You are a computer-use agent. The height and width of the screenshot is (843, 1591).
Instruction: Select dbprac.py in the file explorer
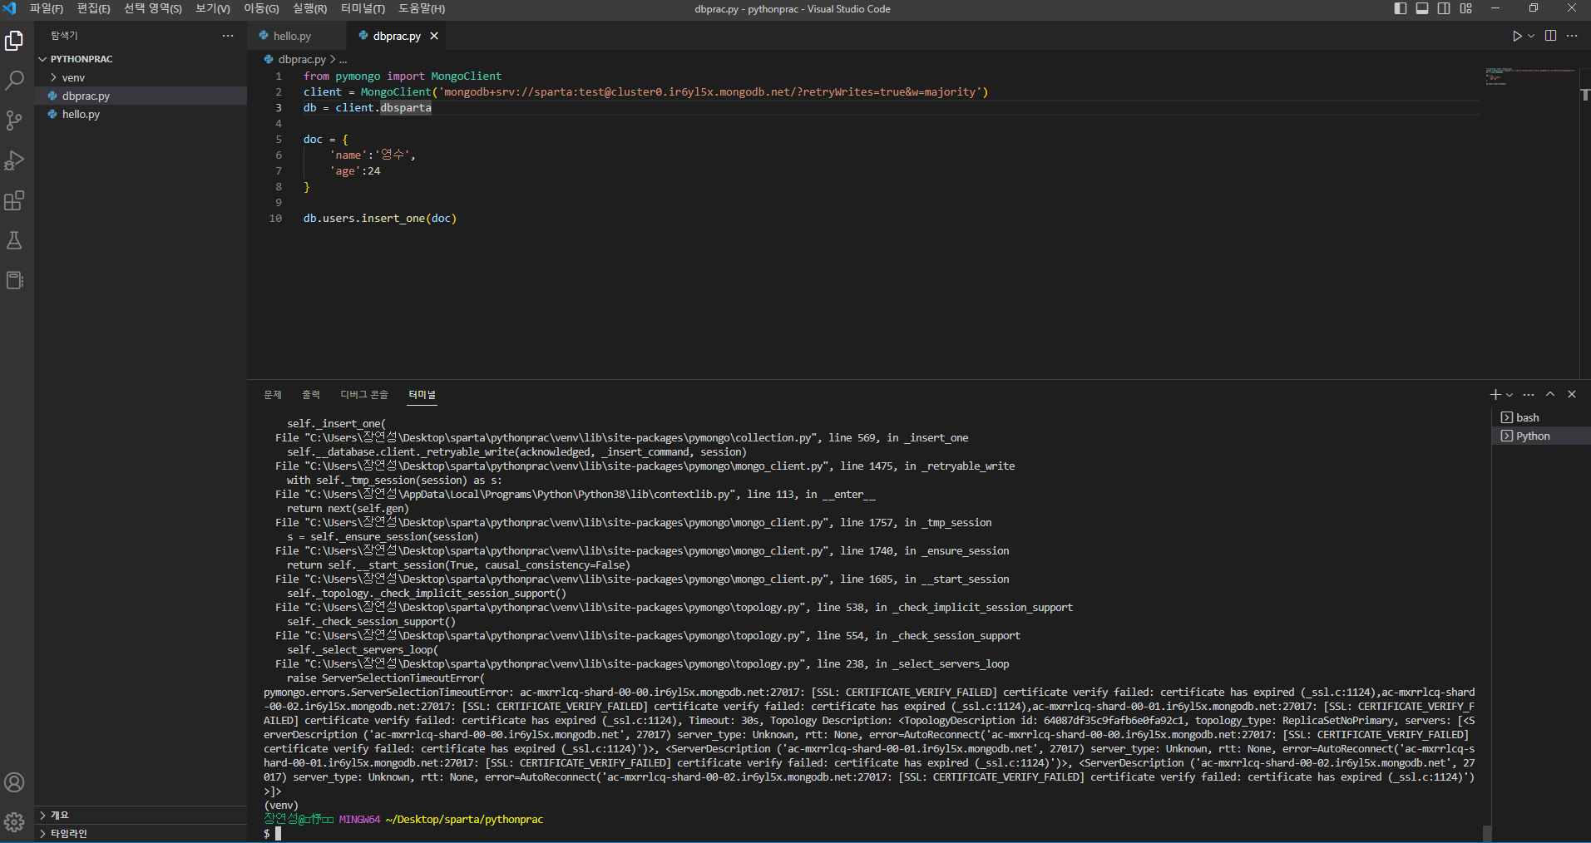click(x=141, y=96)
